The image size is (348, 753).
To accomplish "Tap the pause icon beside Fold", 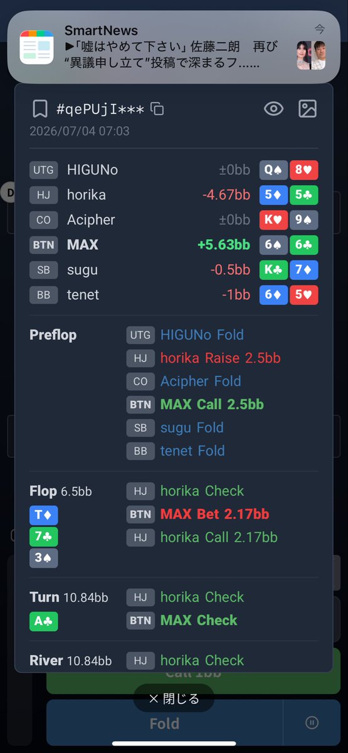I will tap(312, 724).
